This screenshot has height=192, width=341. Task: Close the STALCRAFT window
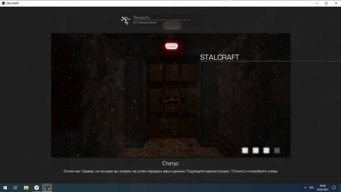point(336,3)
